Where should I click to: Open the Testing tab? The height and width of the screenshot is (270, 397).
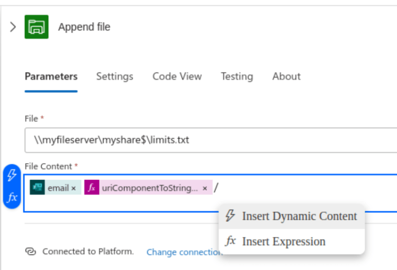point(237,76)
